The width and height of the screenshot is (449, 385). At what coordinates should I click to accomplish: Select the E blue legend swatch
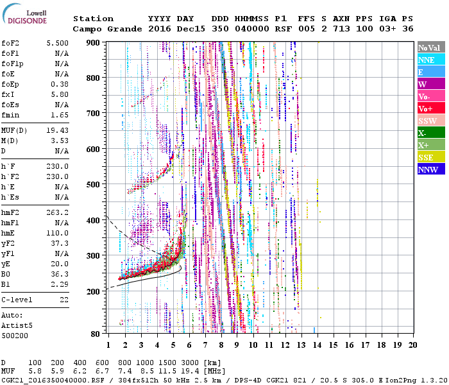click(x=431, y=72)
